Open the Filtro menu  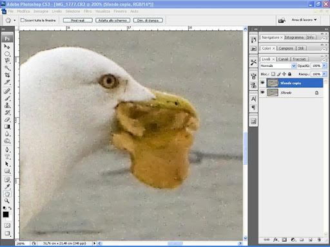[88, 11]
